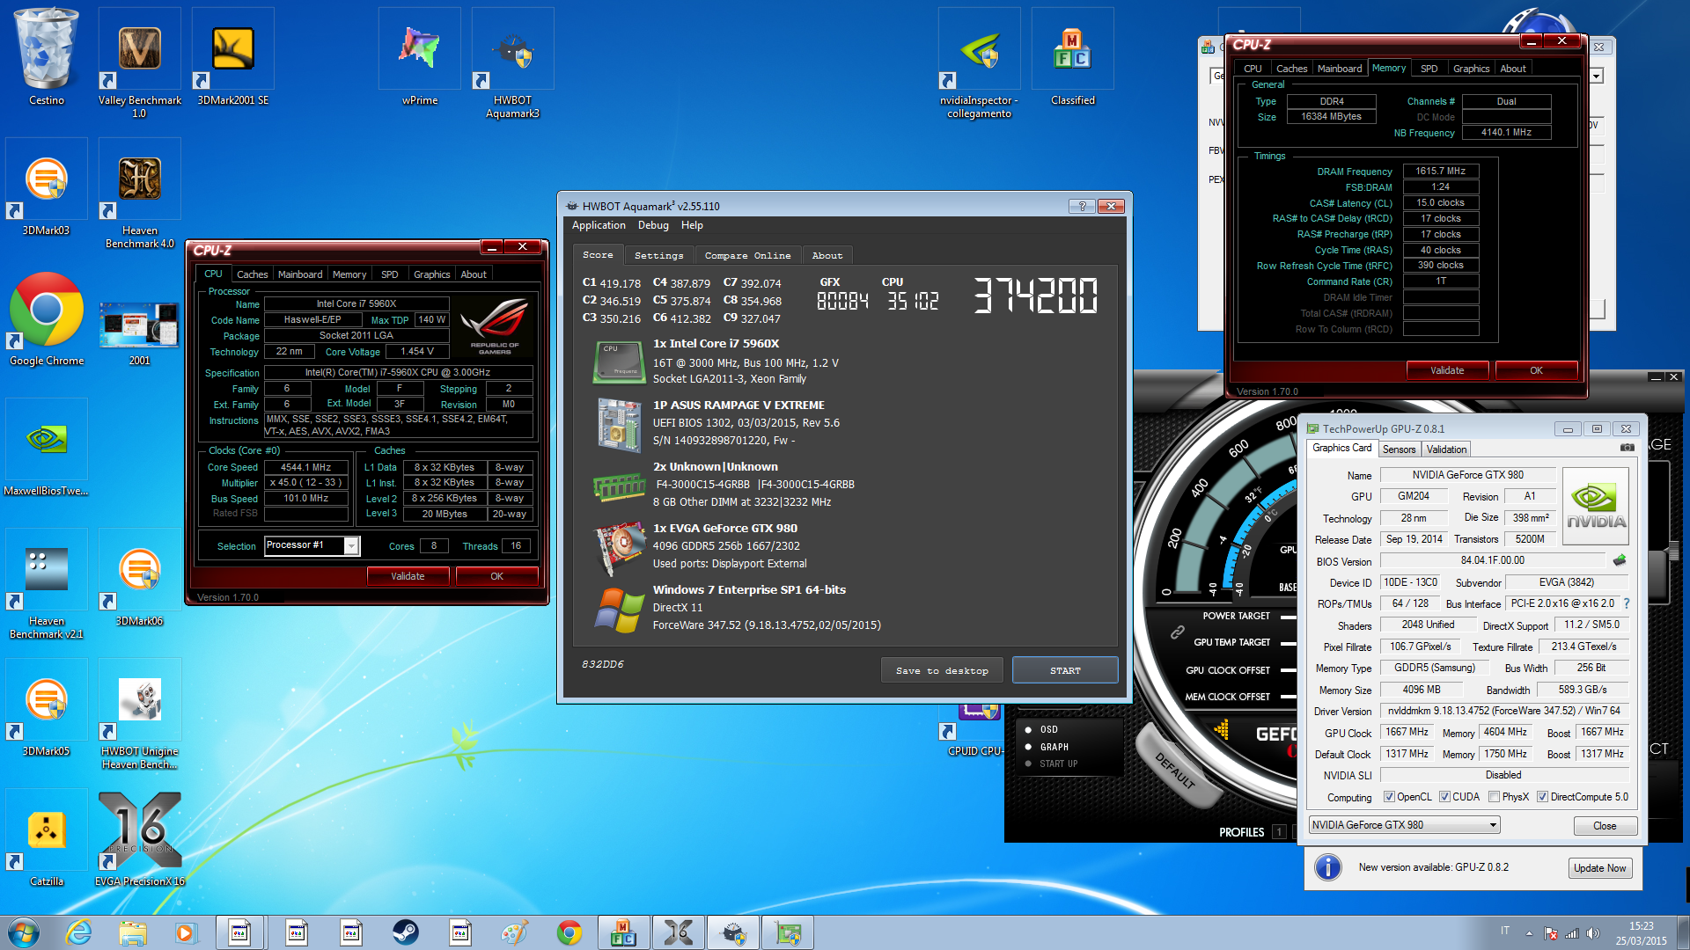Viewport: 1690px width, 950px height.
Task: Click the DEFAULT button in PrecisionX
Action: [1175, 771]
